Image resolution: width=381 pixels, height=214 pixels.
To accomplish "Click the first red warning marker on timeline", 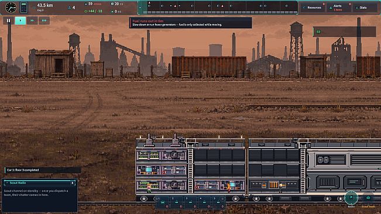I will coord(175,6).
